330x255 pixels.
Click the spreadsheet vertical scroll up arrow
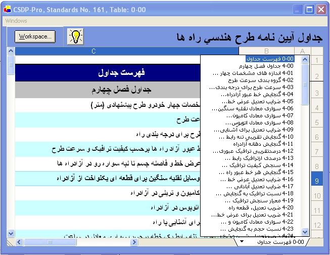tap(11, 51)
